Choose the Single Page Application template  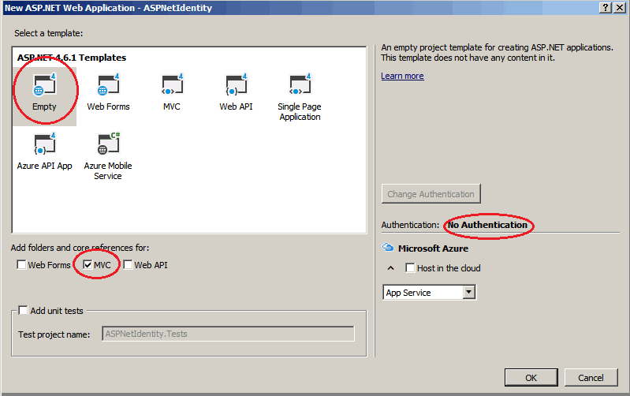click(x=300, y=97)
